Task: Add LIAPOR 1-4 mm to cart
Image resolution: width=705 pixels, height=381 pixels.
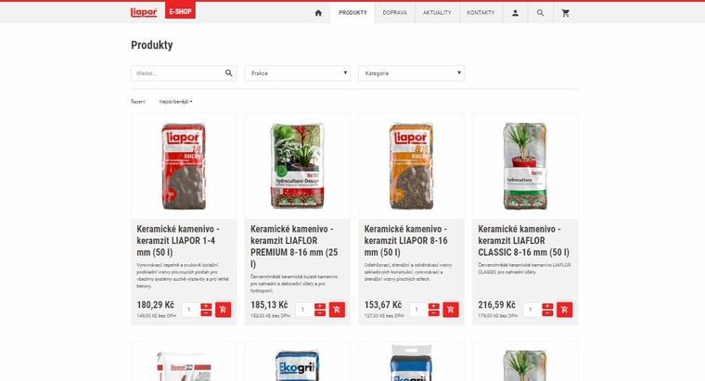Action: pyautogui.click(x=223, y=310)
